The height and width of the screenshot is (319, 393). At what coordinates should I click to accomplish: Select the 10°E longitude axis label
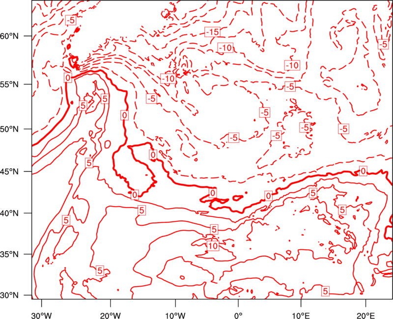(301, 316)
